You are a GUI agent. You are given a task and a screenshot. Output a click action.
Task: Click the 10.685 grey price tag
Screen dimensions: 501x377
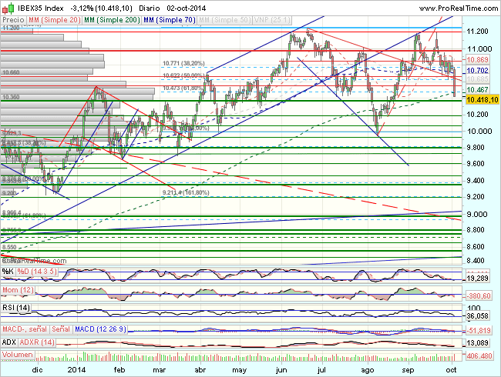(477, 78)
